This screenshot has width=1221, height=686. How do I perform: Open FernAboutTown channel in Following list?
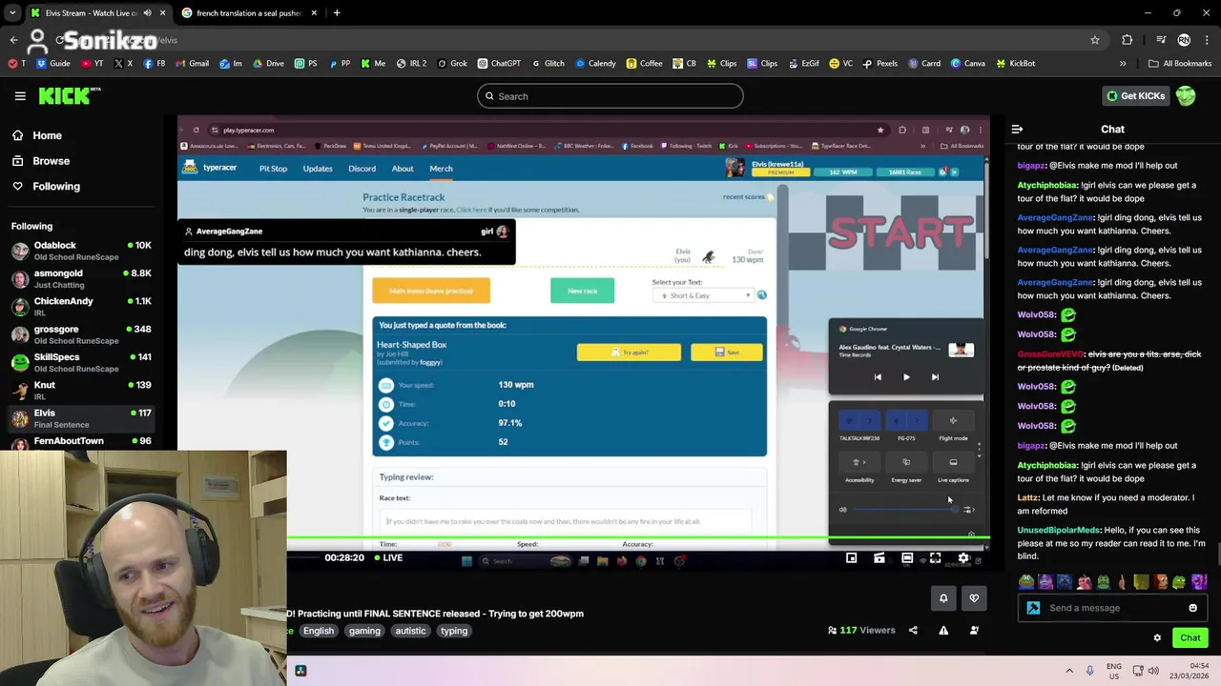81,441
